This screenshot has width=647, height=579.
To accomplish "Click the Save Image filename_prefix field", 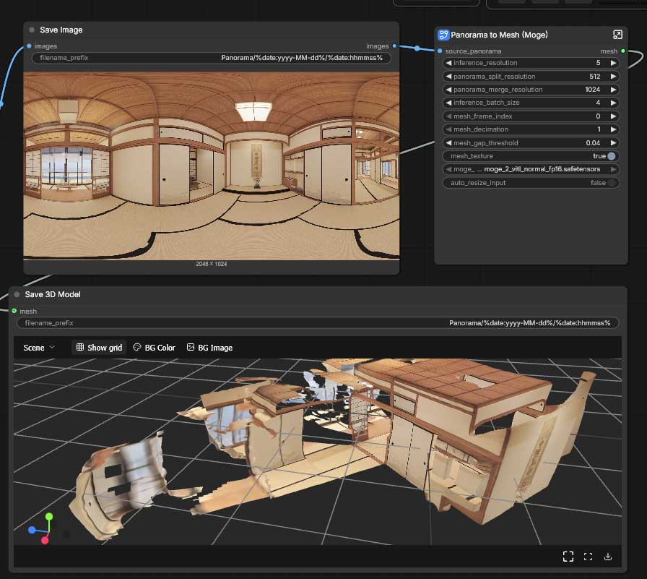I will [x=212, y=58].
